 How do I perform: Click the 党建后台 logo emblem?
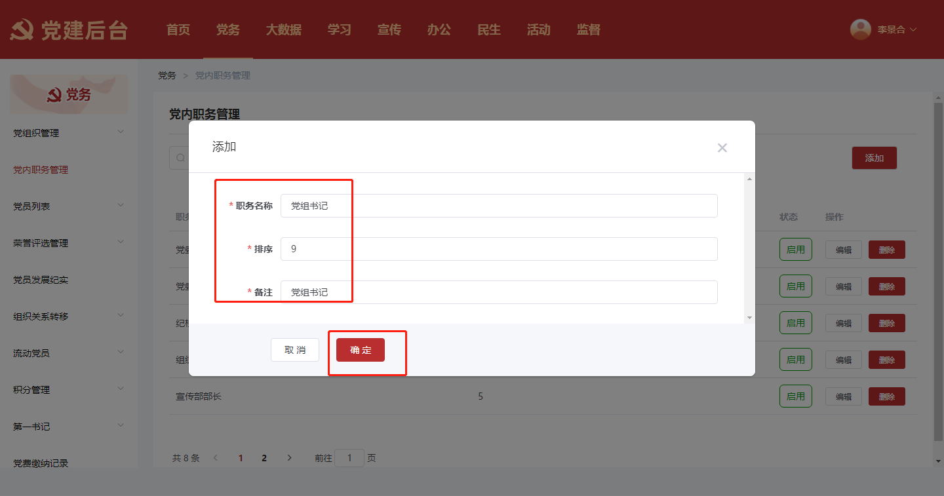pyautogui.click(x=23, y=30)
